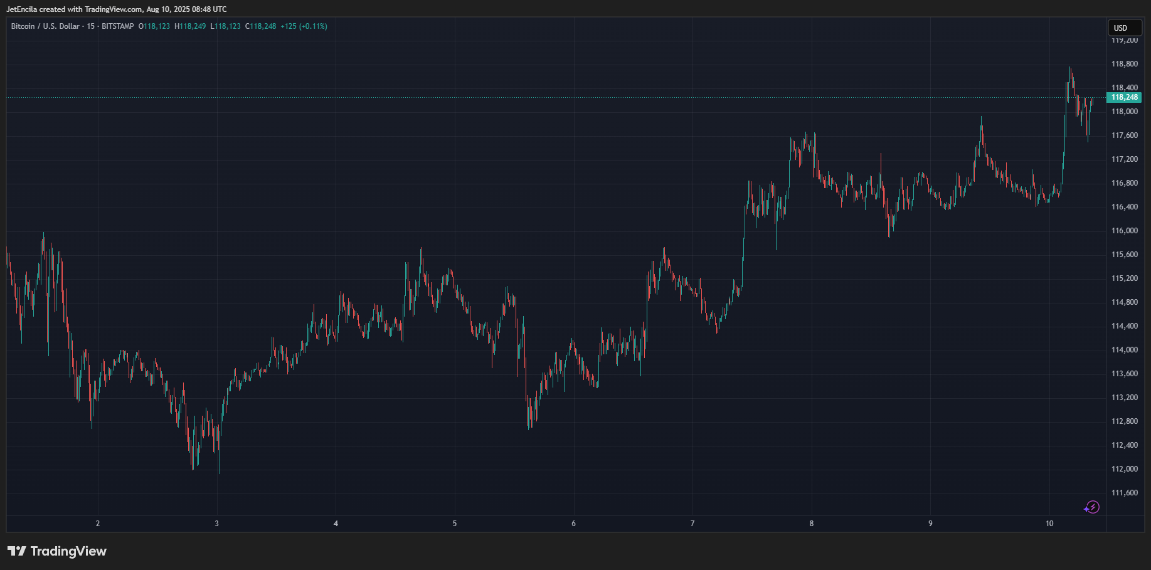This screenshot has width=1151, height=570.
Task: Click the 15 minute interval label
Action: tap(91, 26)
